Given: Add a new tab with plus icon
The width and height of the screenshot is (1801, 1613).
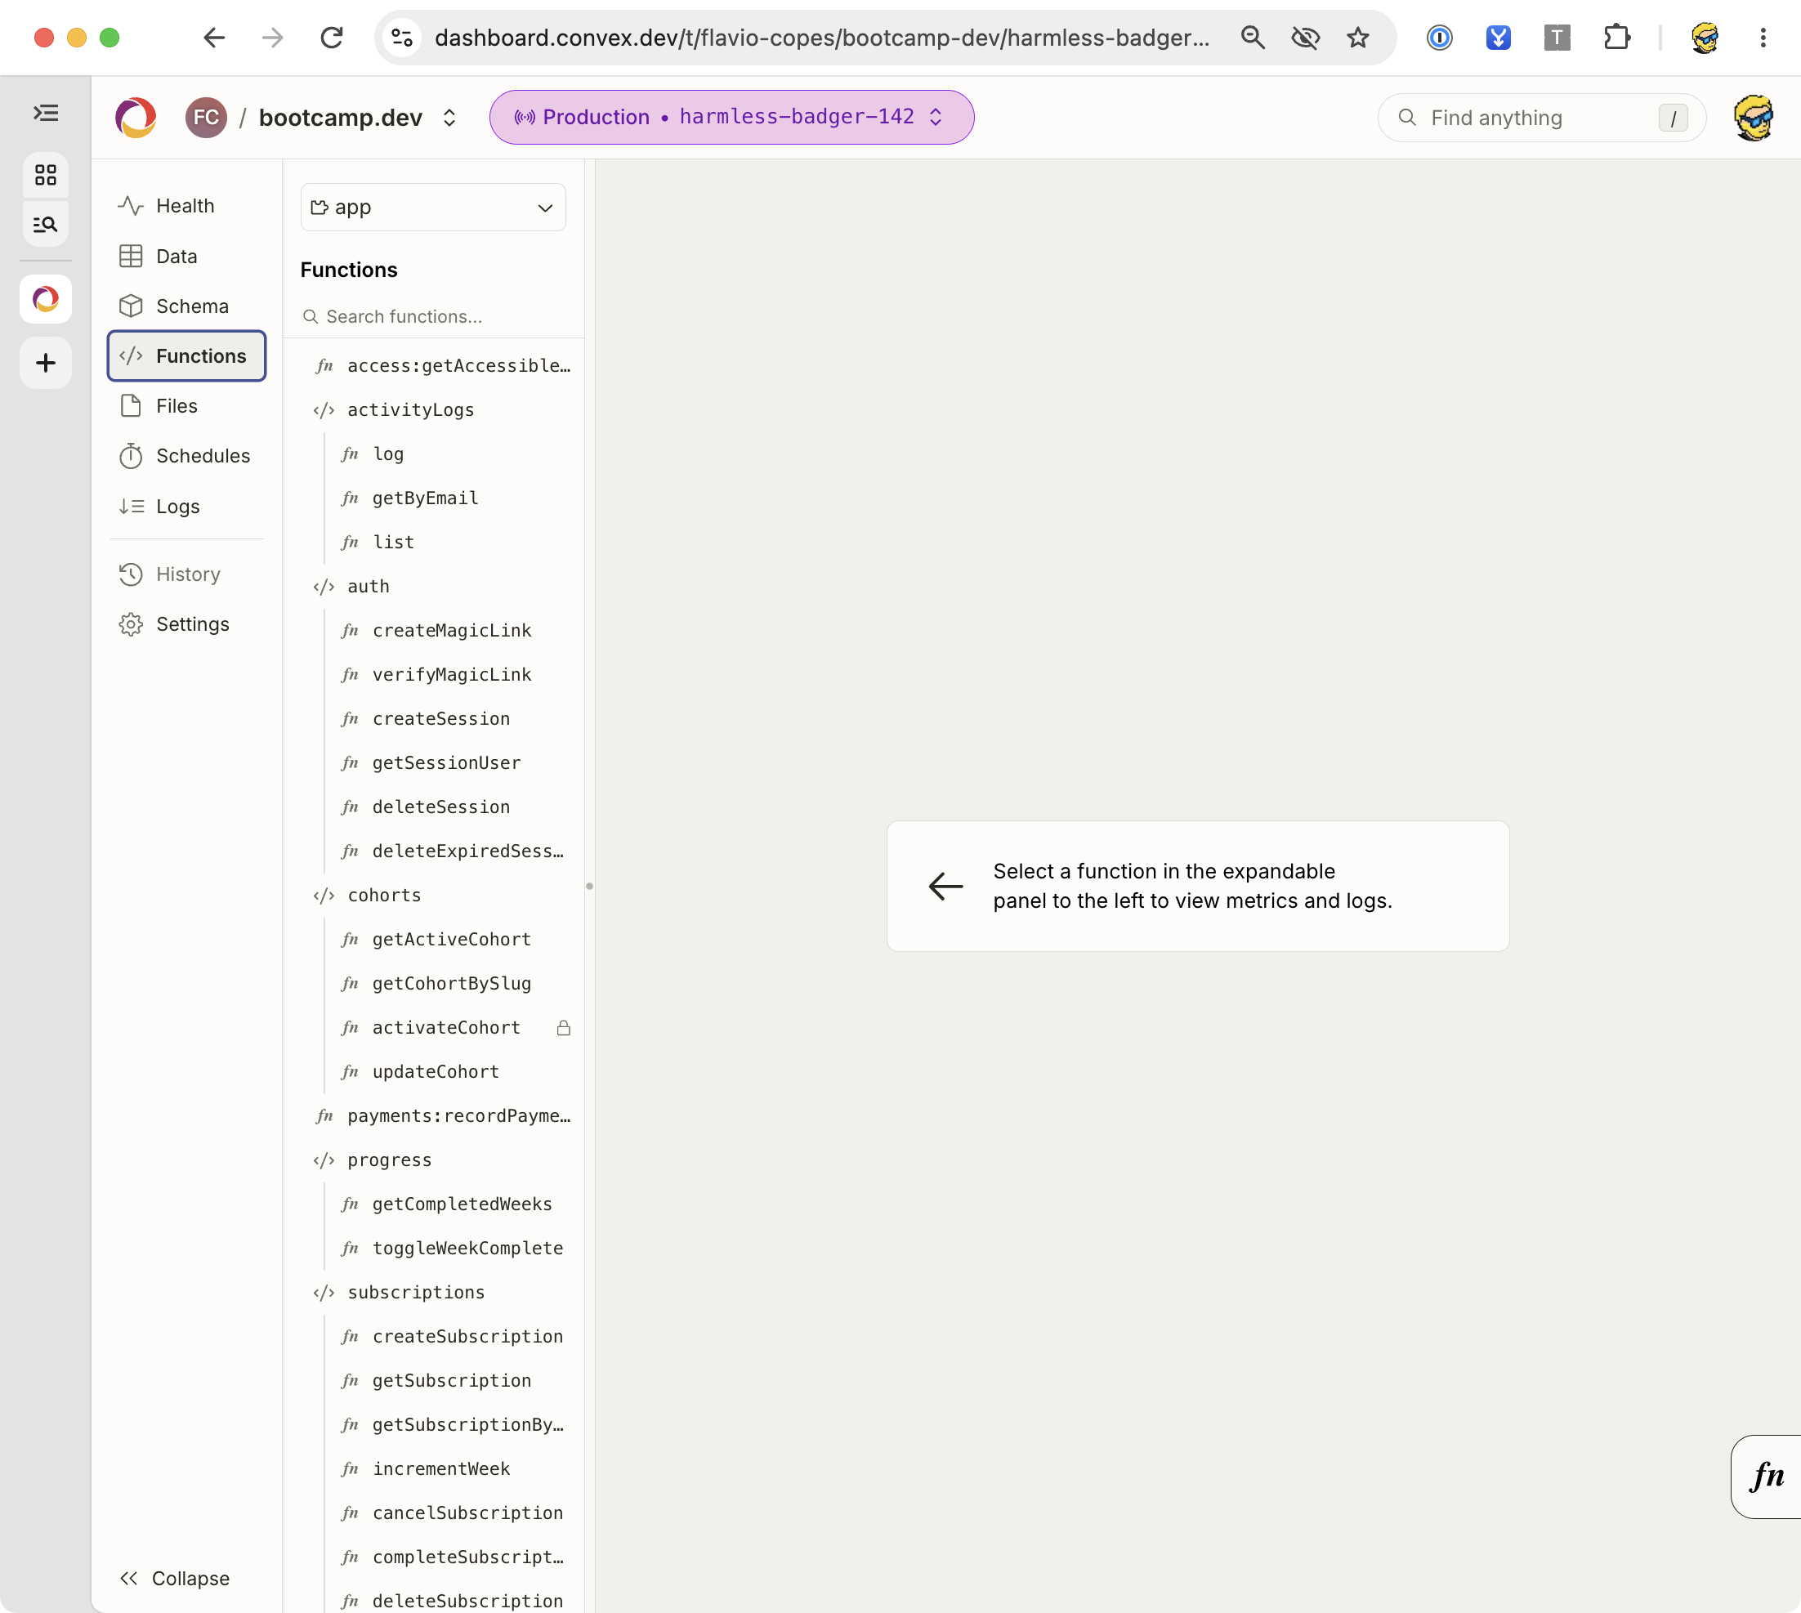Looking at the screenshot, I should point(46,363).
